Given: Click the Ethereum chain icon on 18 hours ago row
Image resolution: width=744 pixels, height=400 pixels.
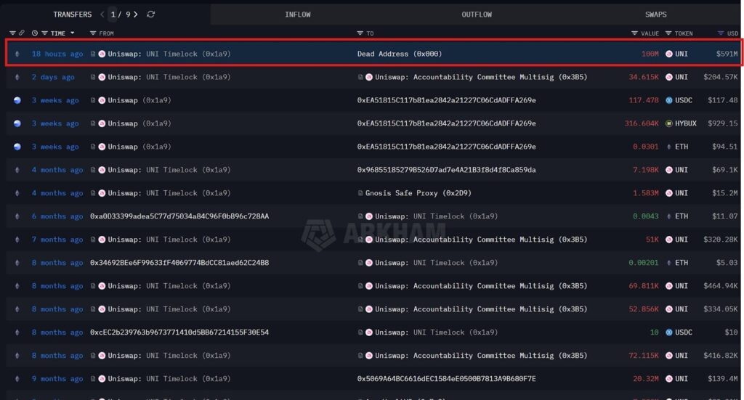Looking at the screenshot, I should 17,54.
